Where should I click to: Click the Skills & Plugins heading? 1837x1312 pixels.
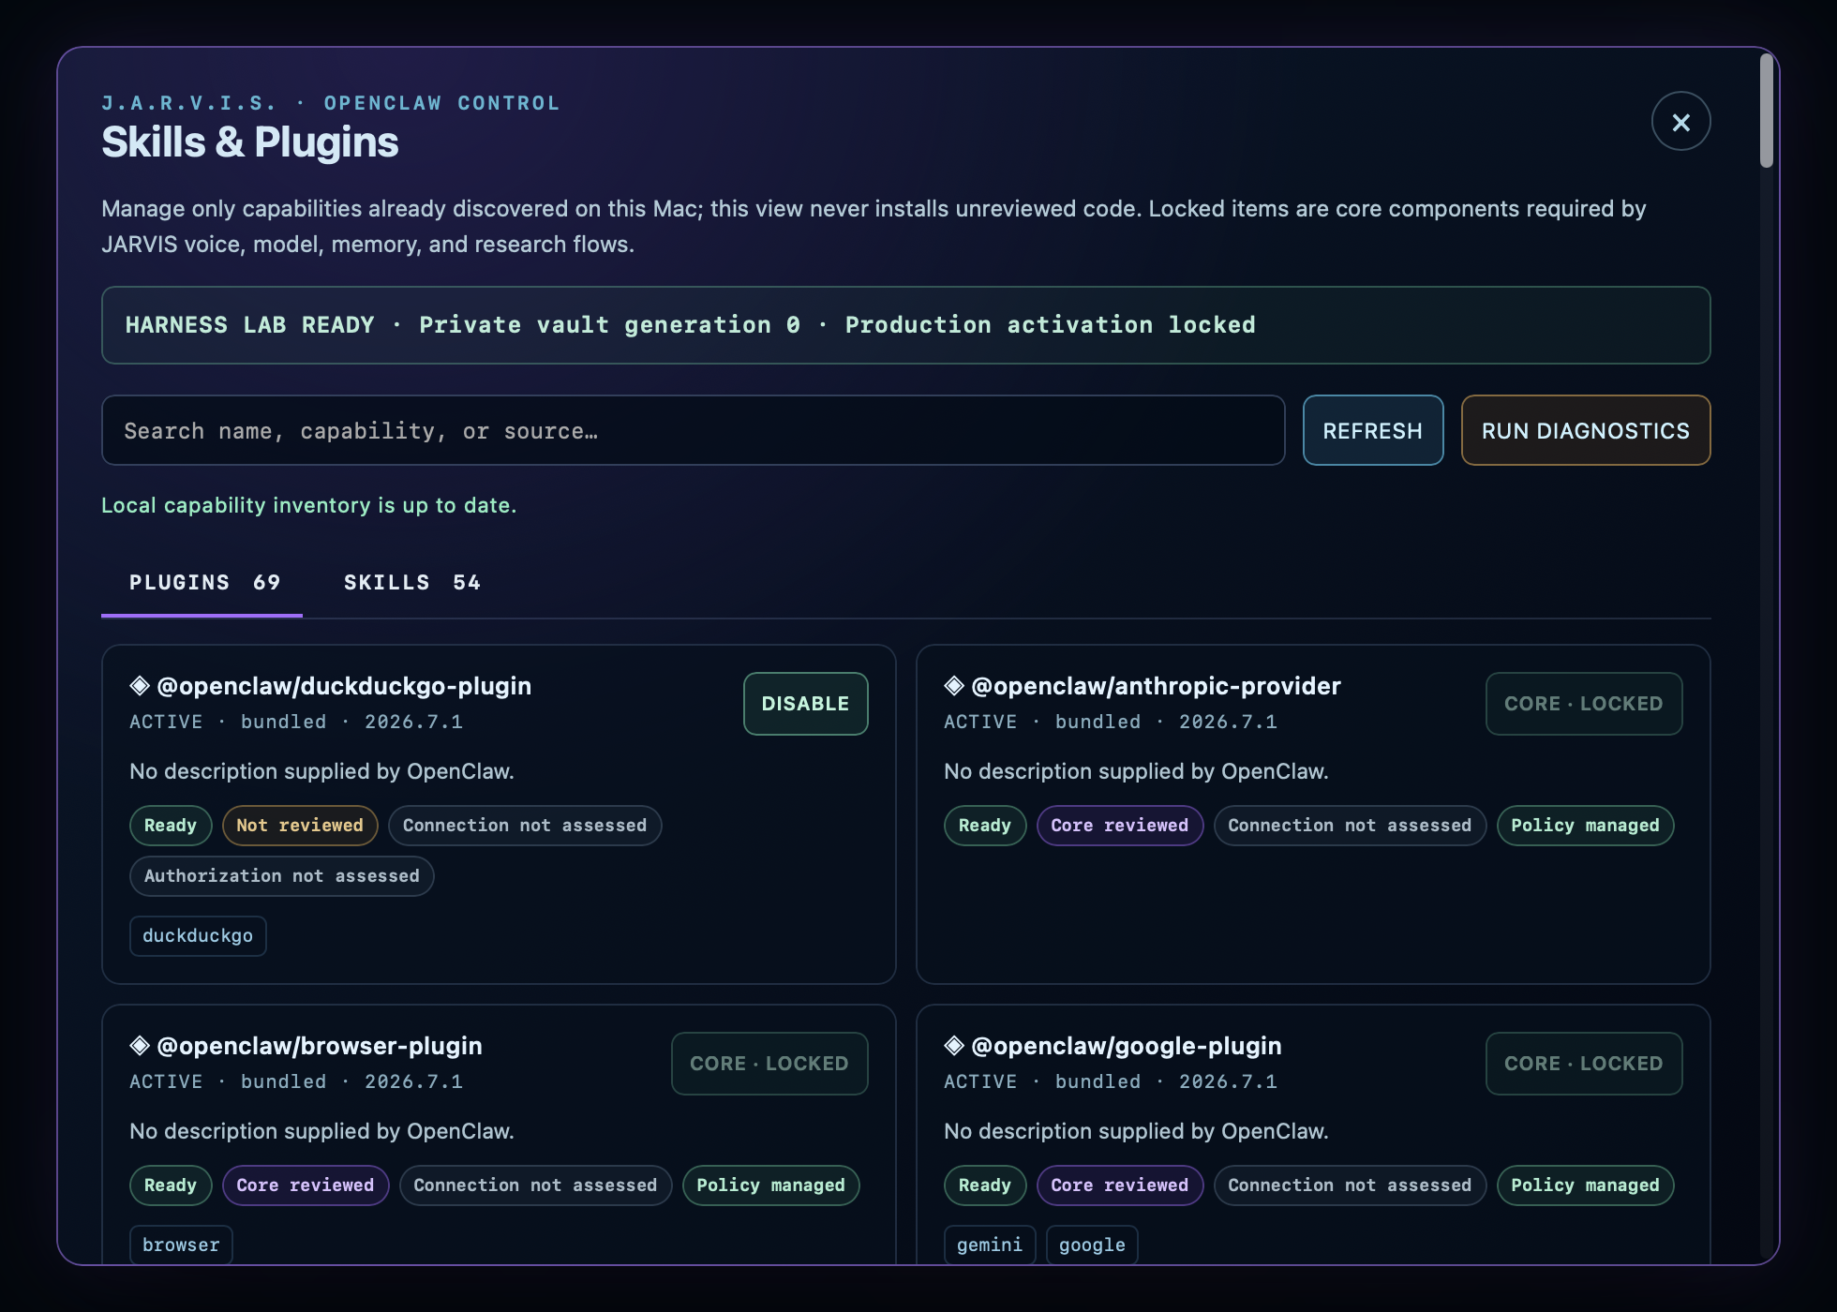click(x=250, y=142)
